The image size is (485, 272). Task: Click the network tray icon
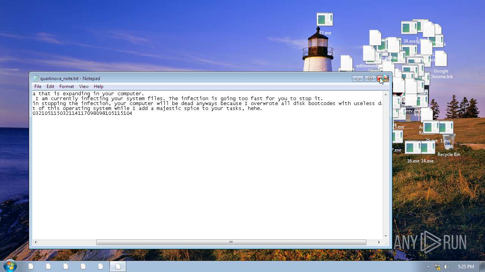[438, 266]
